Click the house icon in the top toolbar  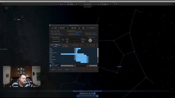click(x=61, y=4)
